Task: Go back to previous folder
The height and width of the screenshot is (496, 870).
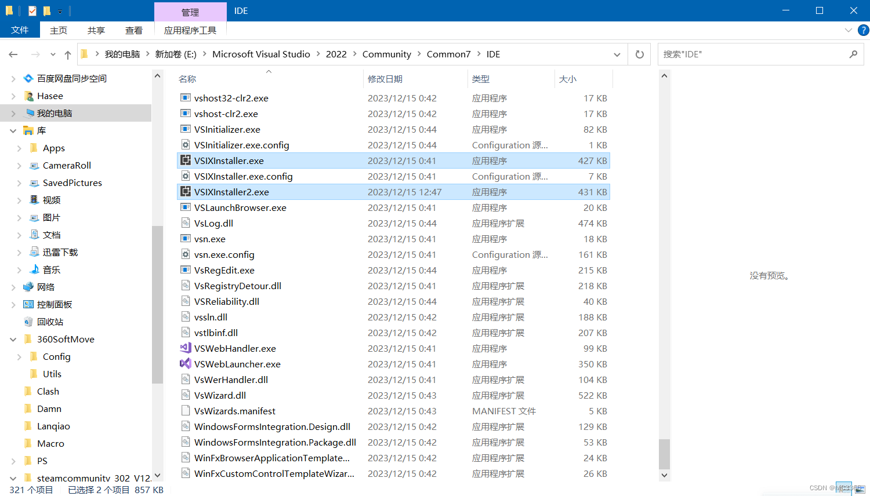Action: tap(13, 54)
